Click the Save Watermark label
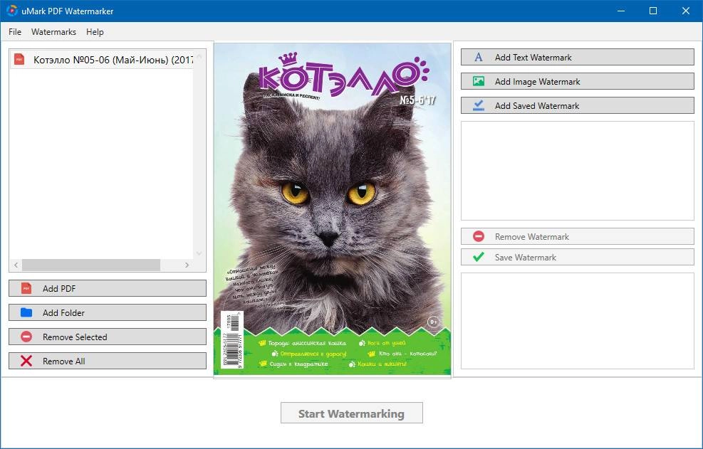703x449 pixels. tap(526, 257)
